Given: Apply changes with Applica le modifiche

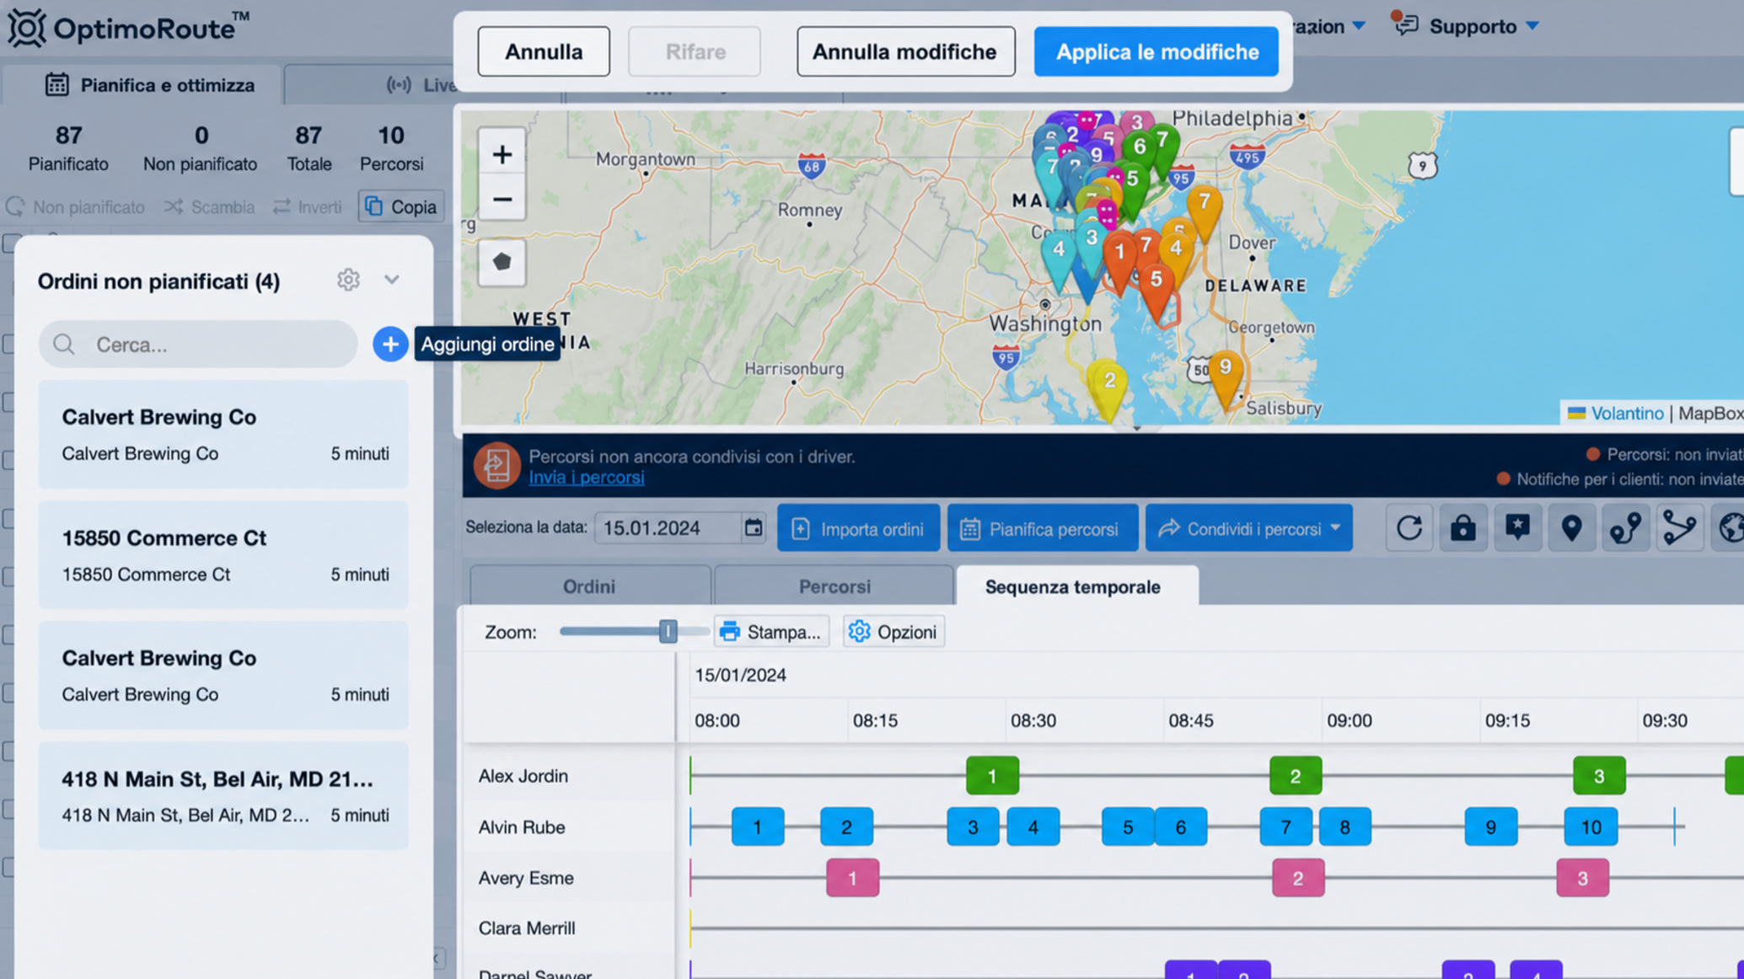Looking at the screenshot, I should point(1156,51).
